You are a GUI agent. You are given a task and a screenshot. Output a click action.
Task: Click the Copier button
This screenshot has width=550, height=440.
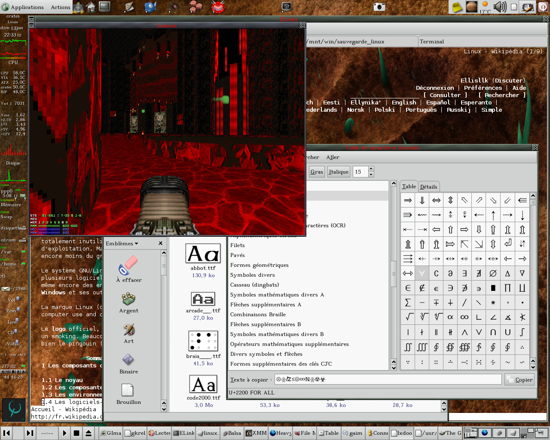click(x=519, y=380)
